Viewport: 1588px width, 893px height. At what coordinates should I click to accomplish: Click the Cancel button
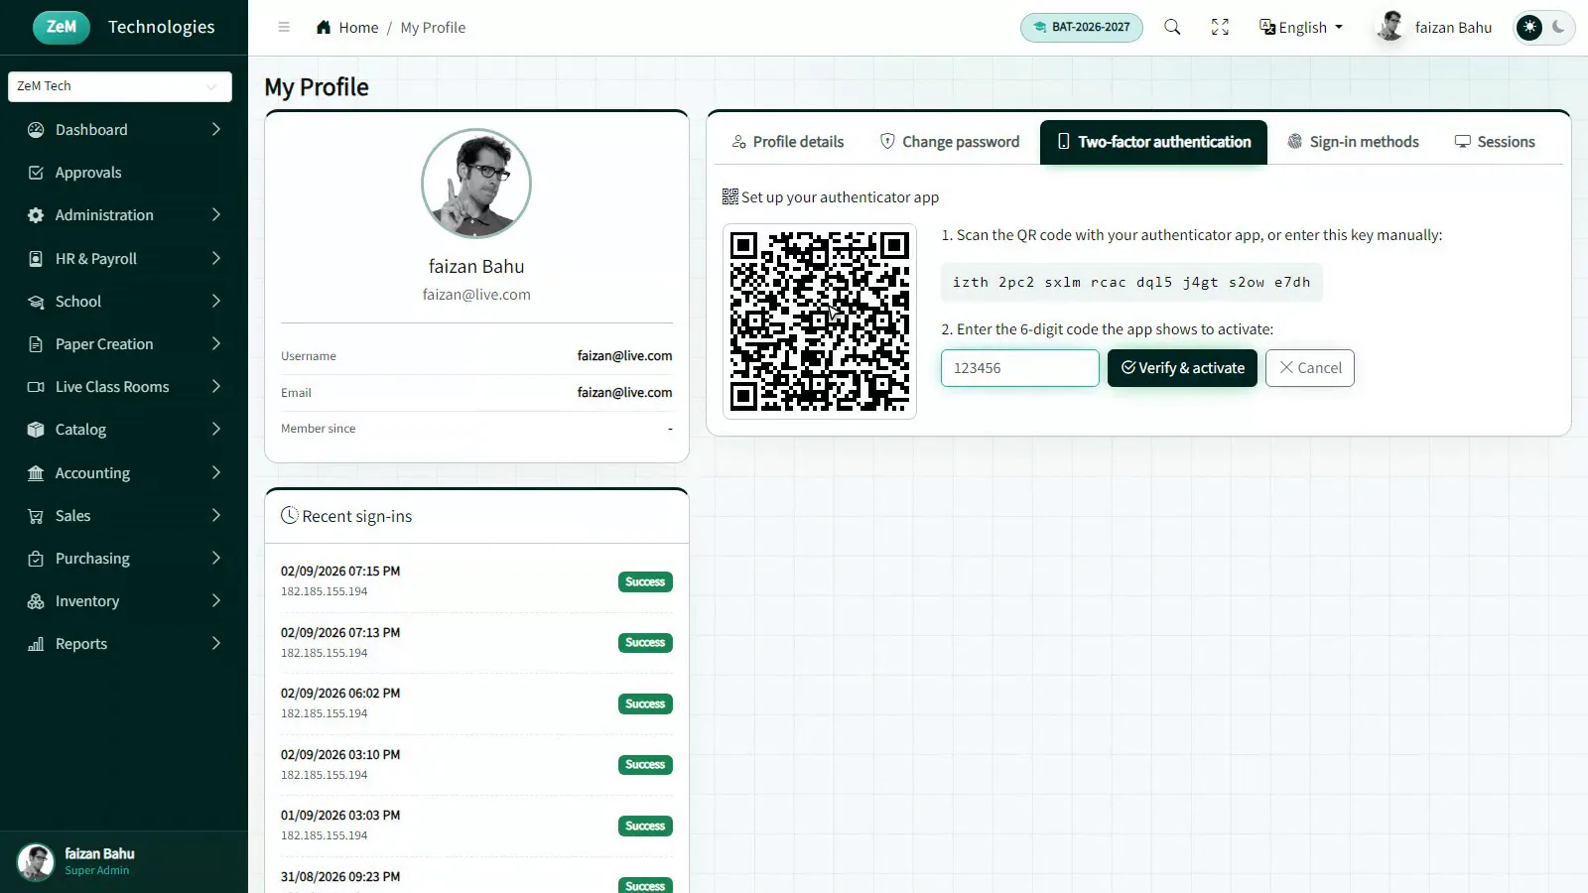(1310, 368)
